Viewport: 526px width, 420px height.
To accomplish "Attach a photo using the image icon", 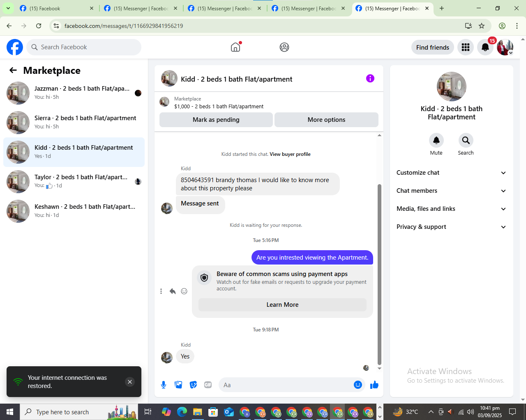I will [x=178, y=385].
